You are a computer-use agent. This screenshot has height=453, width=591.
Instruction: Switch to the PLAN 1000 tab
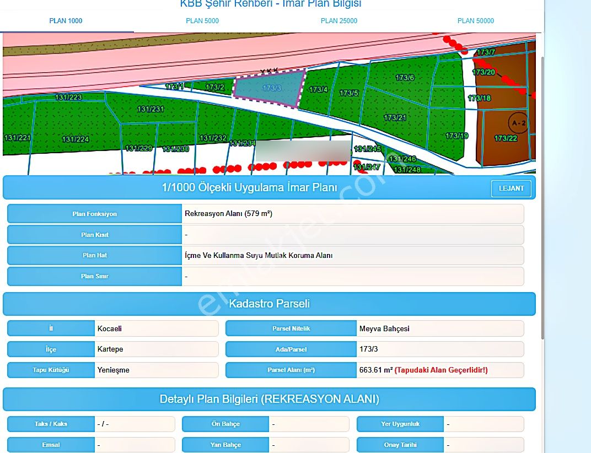pyautogui.click(x=66, y=21)
